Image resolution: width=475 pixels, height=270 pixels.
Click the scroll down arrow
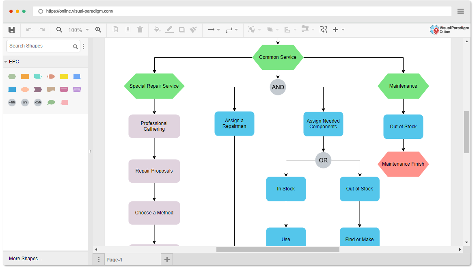coord(467,242)
